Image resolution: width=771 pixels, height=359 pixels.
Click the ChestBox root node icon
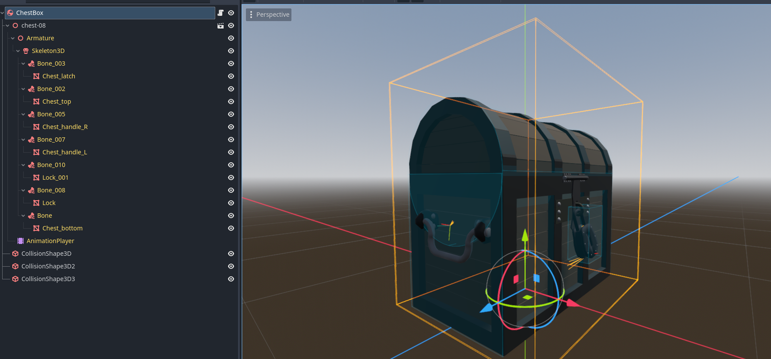[x=10, y=13]
